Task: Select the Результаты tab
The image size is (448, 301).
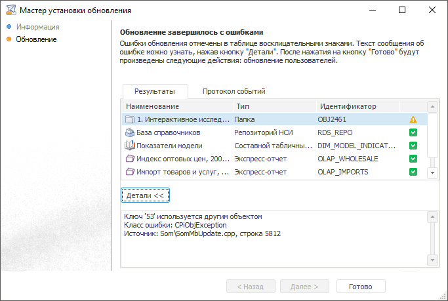Action: [155, 92]
